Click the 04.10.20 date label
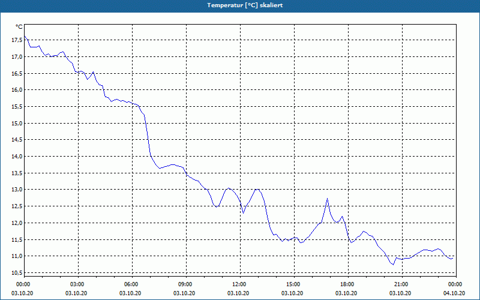The width and height of the screenshot is (480, 300). click(454, 293)
